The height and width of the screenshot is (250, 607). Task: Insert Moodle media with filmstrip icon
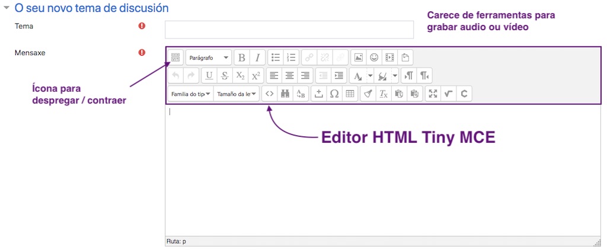pyautogui.click(x=390, y=57)
